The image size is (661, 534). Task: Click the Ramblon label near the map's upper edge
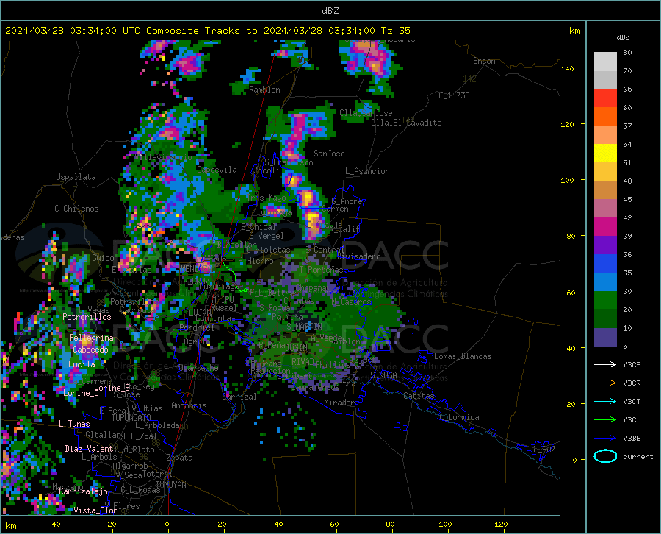coord(264,90)
